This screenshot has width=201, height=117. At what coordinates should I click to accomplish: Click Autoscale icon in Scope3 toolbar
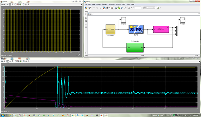tap(15, 4)
